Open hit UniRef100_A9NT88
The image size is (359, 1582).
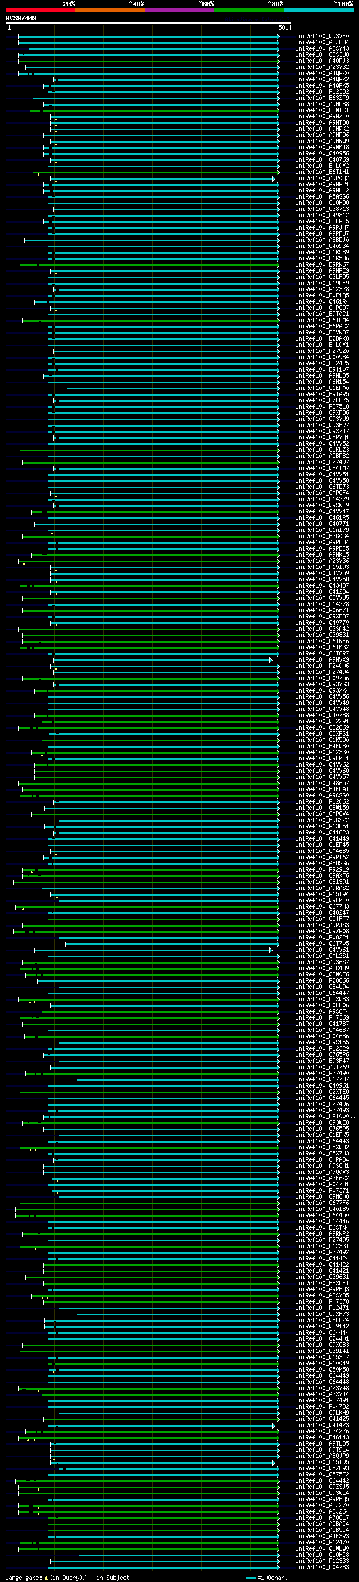tap(322, 123)
